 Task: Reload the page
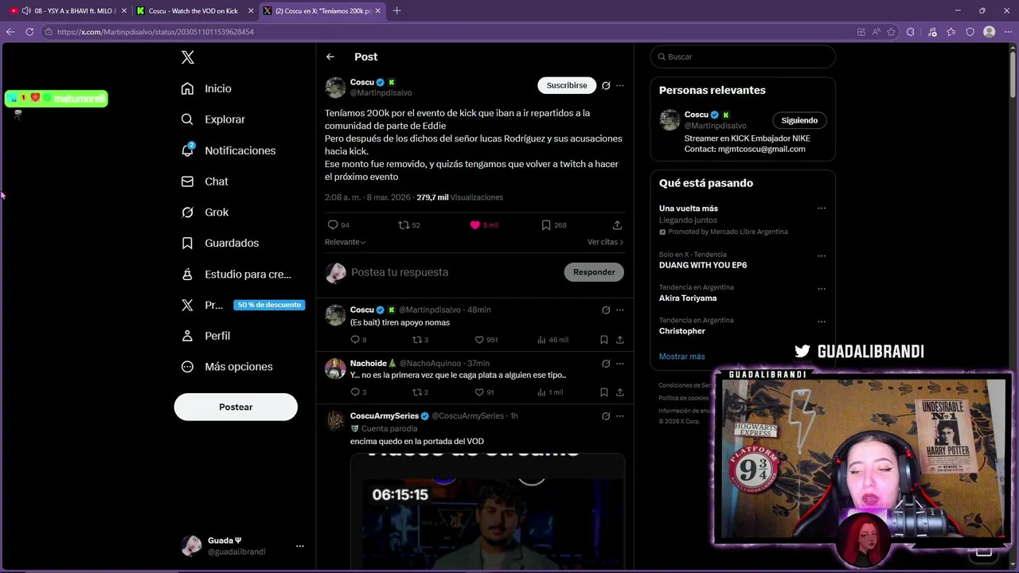[29, 32]
